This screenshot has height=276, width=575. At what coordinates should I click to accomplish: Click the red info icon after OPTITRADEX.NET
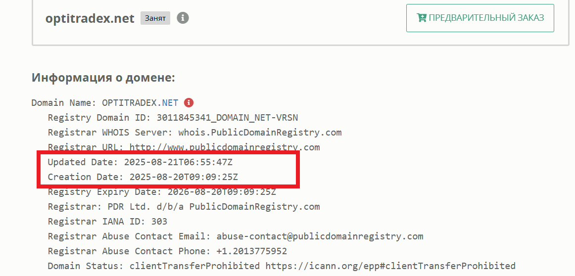[x=188, y=103]
